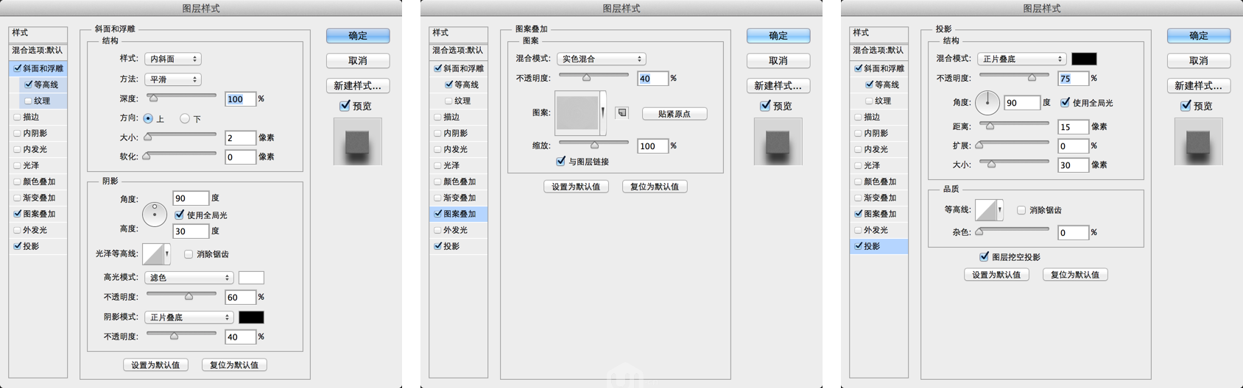Image resolution: width=1243 pixels, height=388 pixels.
Task: Open 高光模式 dropdown showing 滤色
Action: point(189,277)
